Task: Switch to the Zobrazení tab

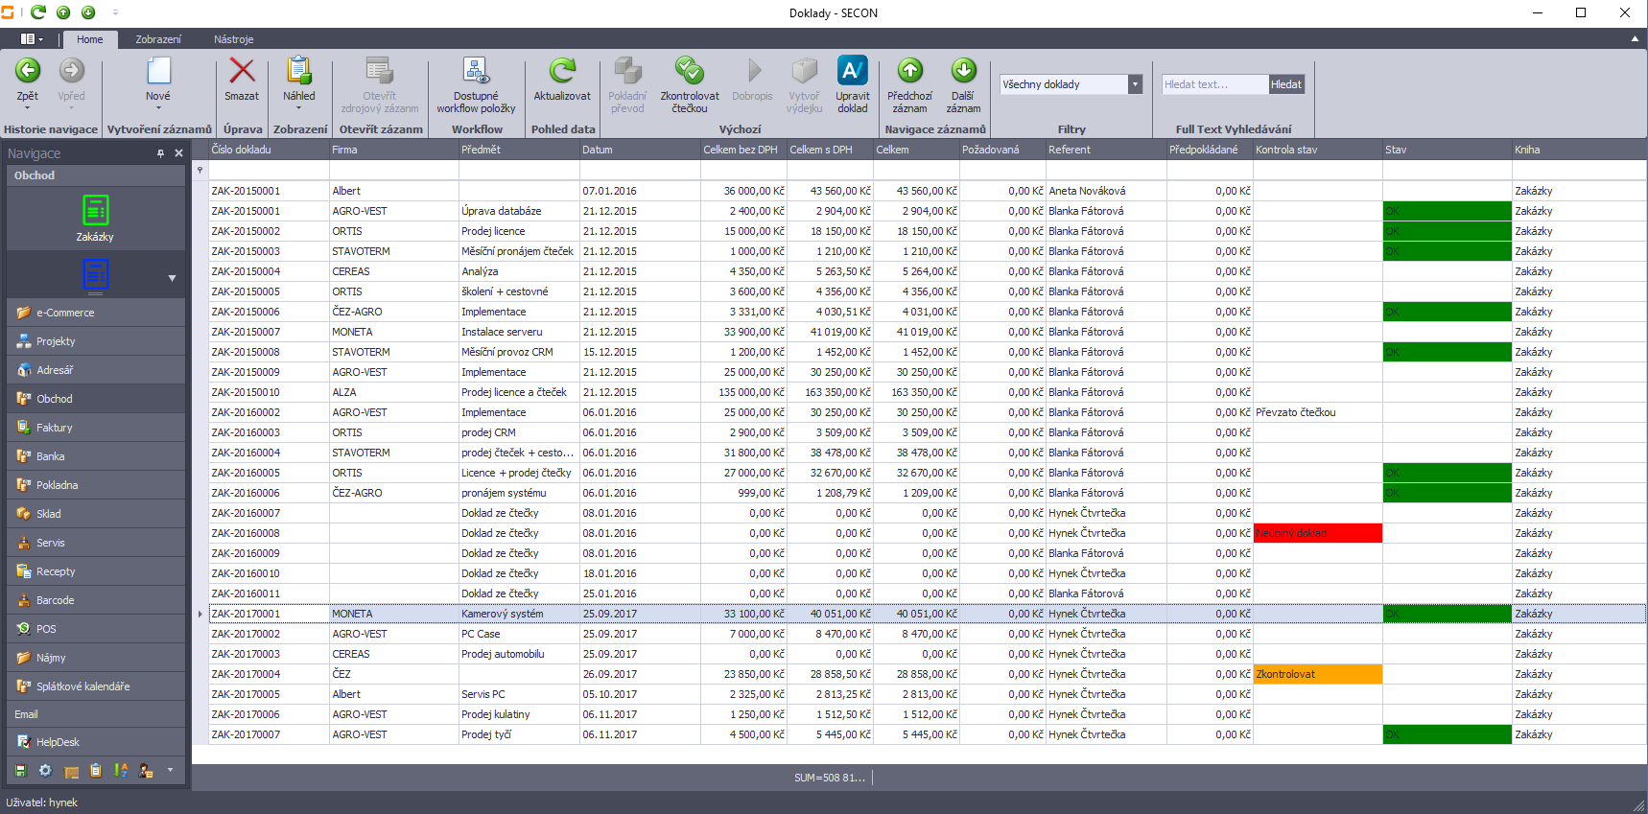Action: (158, 39)
